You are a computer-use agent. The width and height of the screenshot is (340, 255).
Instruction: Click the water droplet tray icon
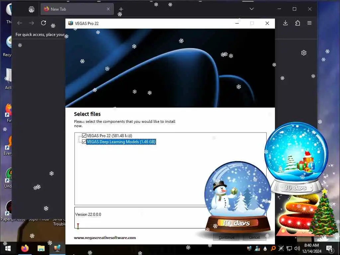(265, 248)
